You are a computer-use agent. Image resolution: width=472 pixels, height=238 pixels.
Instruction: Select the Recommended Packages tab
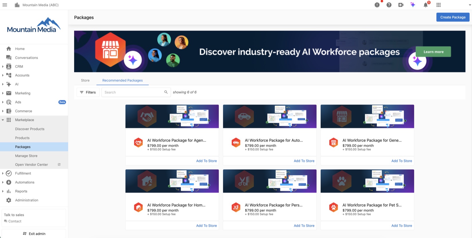(x=122, y=80)
